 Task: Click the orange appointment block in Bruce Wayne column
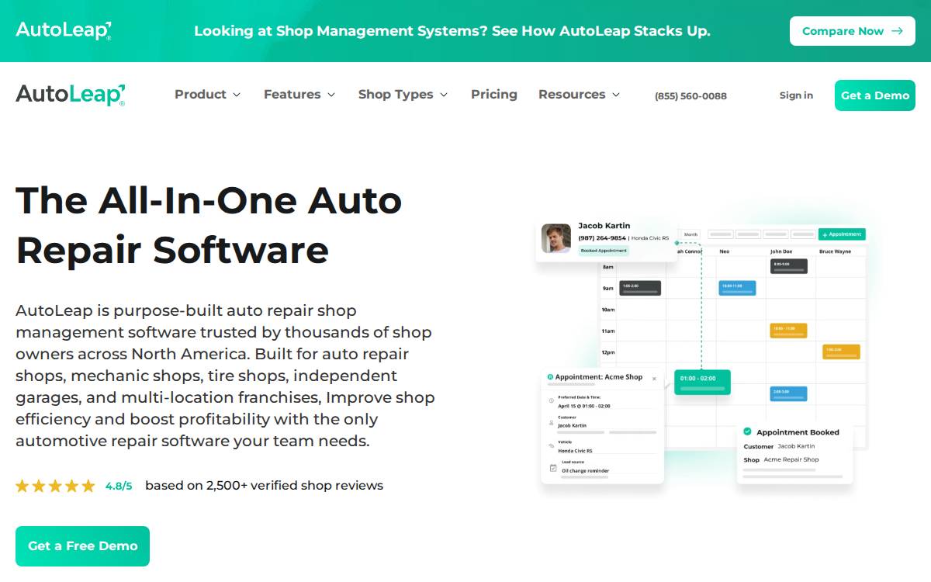(841, 352)
